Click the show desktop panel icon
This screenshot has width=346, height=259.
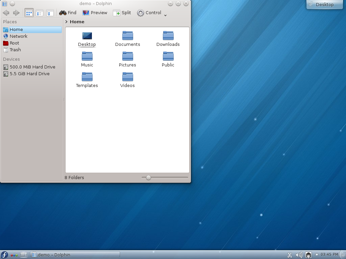(23, 255)
